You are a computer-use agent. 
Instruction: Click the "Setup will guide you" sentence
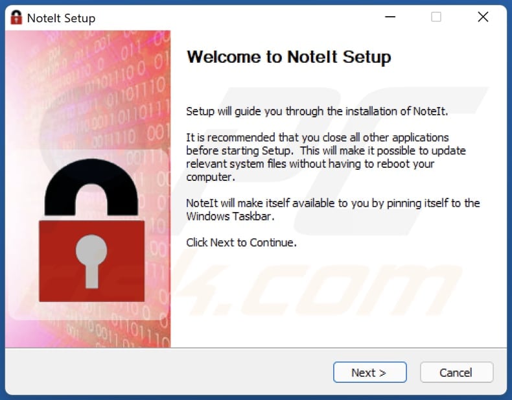point(317,111)
